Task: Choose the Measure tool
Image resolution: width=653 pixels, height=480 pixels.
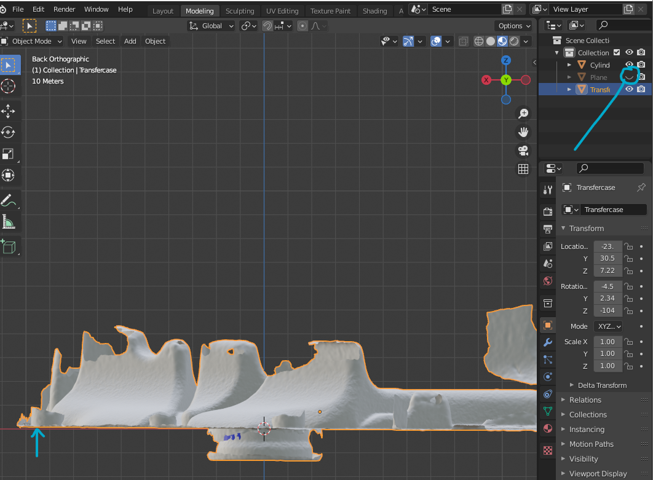Action: tap(9, 222)
